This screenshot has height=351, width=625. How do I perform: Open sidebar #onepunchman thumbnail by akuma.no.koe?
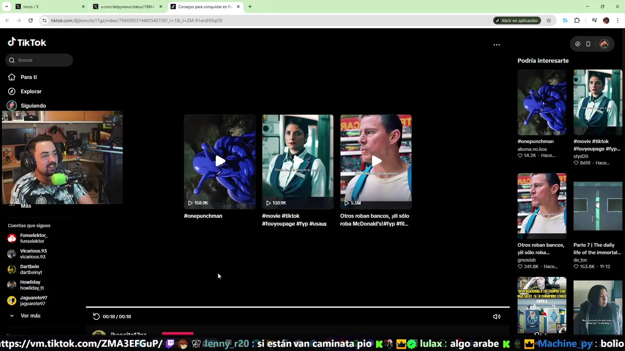point(542,102)
